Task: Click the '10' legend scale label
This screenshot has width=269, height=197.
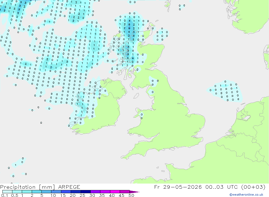Action: coord(53,195)
